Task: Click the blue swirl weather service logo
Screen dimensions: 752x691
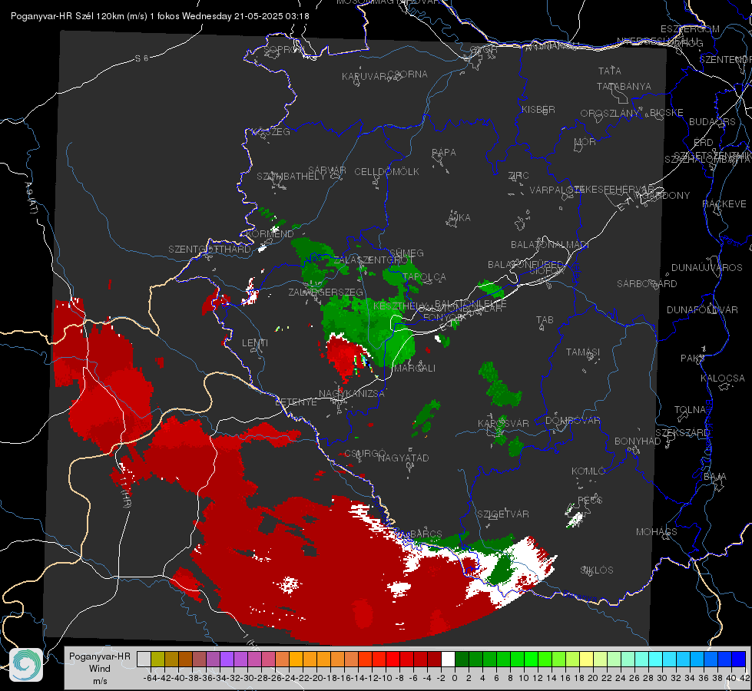Action: pos(26,665)
